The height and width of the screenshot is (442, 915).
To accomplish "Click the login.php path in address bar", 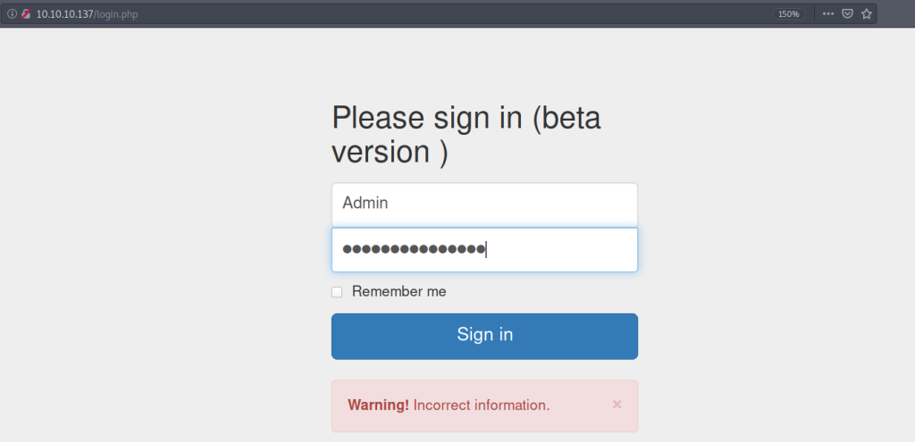I will click(x=116, y=14).
